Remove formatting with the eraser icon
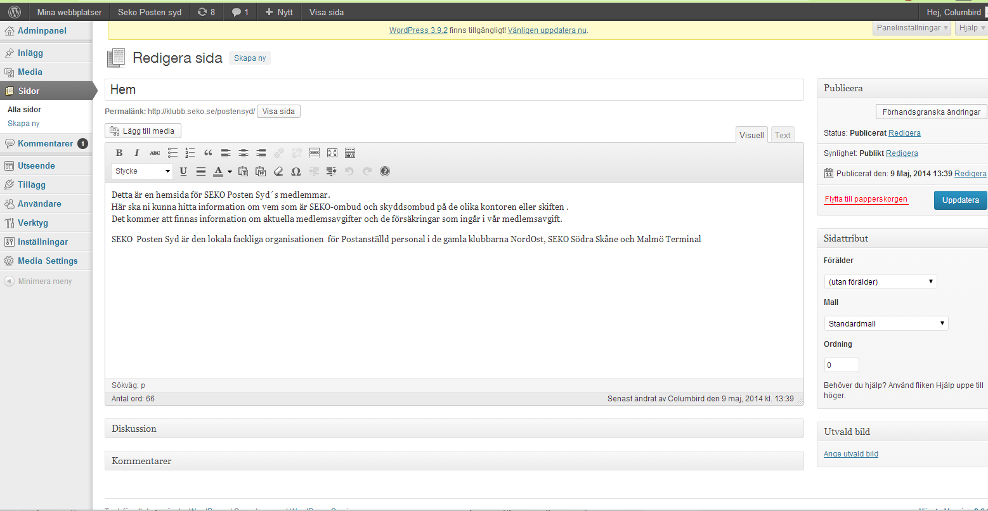Viewport: 988px width, 511px height. [278, 171]
